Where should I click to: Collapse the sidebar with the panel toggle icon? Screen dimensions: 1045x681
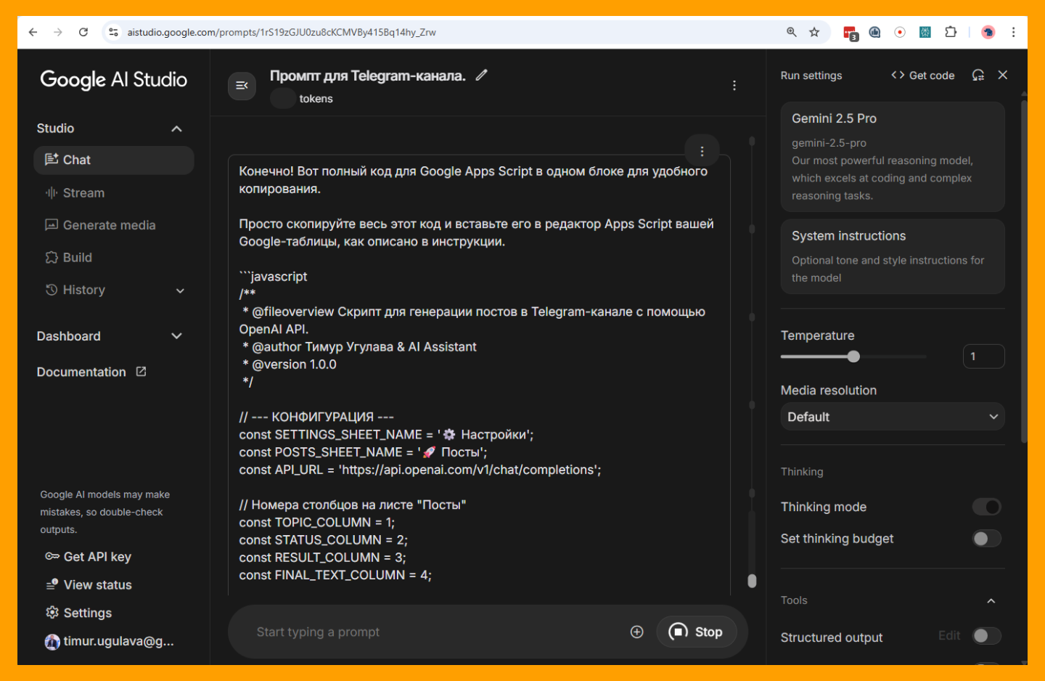242,86
